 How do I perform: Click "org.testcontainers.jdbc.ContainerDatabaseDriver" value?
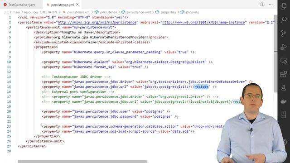click(198, 81)
